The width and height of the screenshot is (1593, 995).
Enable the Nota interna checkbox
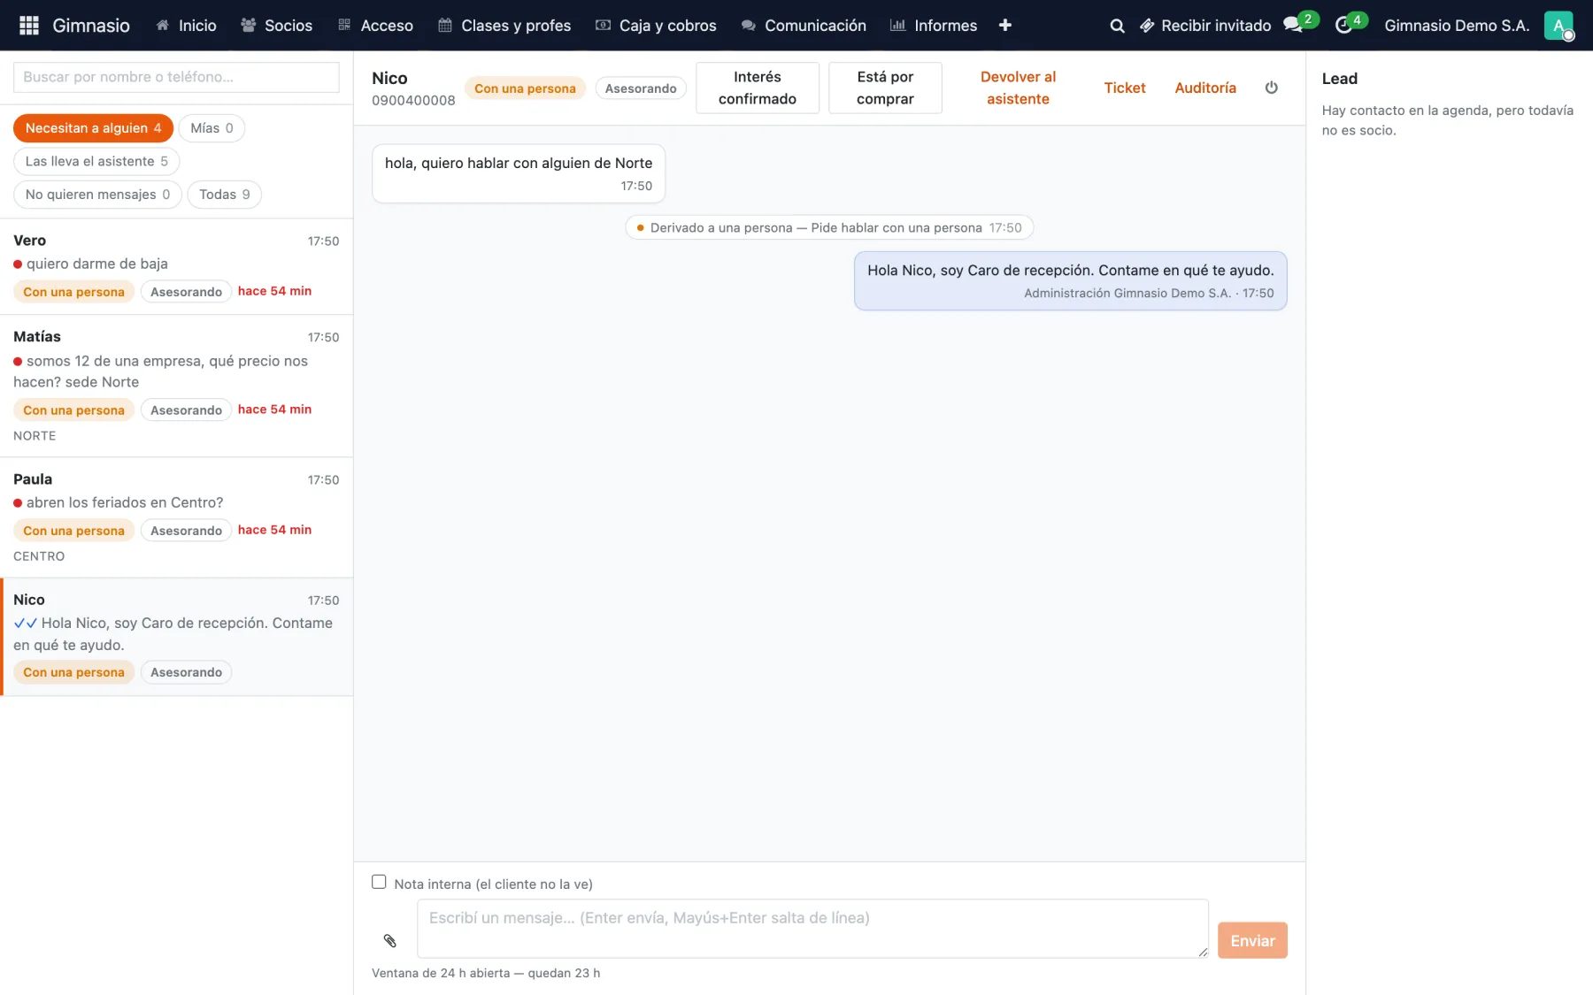[379, 882]
